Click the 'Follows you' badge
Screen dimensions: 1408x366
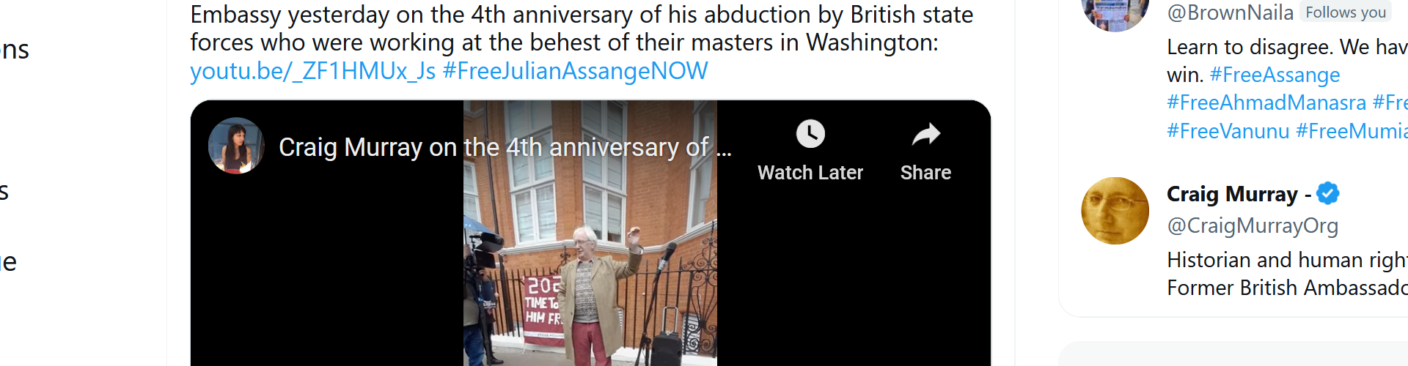pos(1346,12)
